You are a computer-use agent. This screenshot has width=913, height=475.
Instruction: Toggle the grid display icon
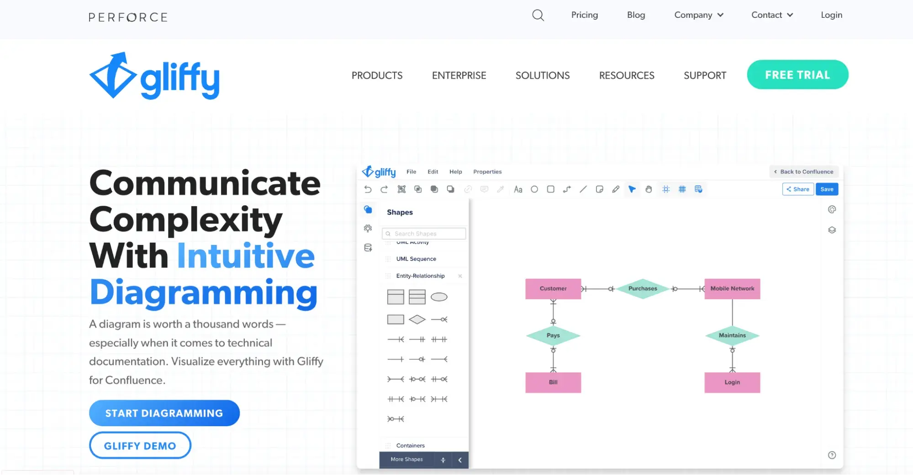pos(682,189)
